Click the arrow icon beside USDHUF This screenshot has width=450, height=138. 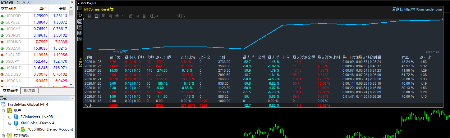(2, 68)
